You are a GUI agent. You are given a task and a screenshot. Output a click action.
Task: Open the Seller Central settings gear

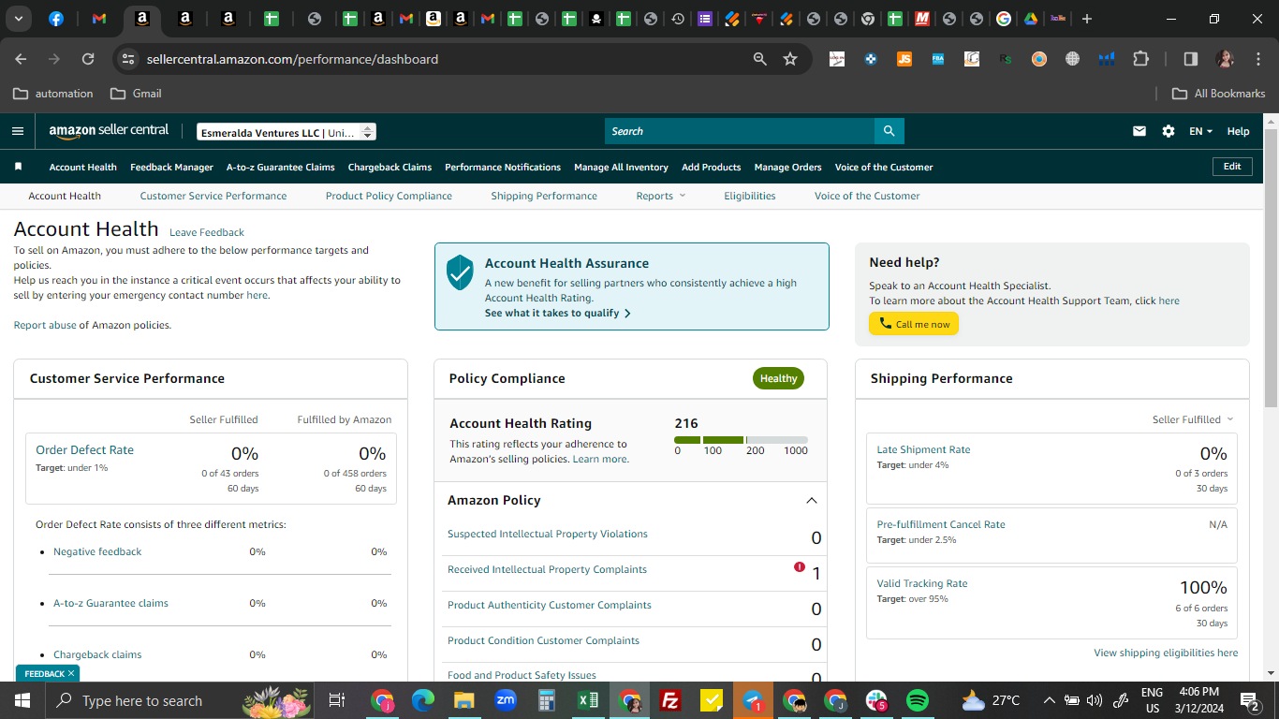tap(1169, 131)
